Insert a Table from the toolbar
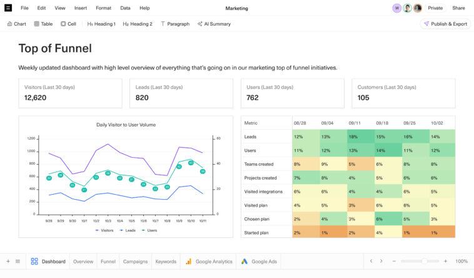 click(x=43, y=24)
